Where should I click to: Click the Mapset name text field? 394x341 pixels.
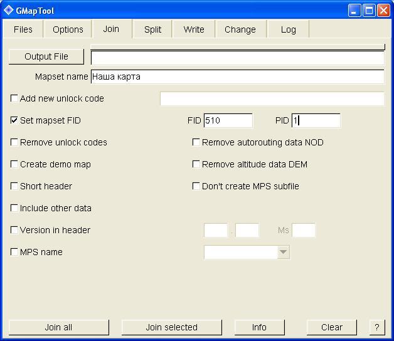point(237,76)
